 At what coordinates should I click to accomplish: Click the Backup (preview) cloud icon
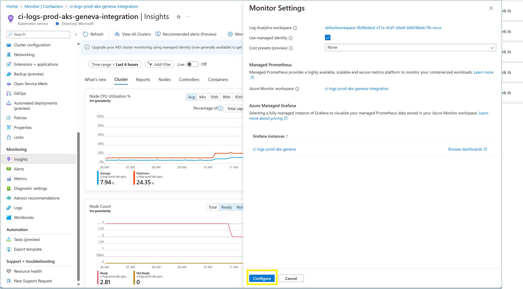pos(9,74)
